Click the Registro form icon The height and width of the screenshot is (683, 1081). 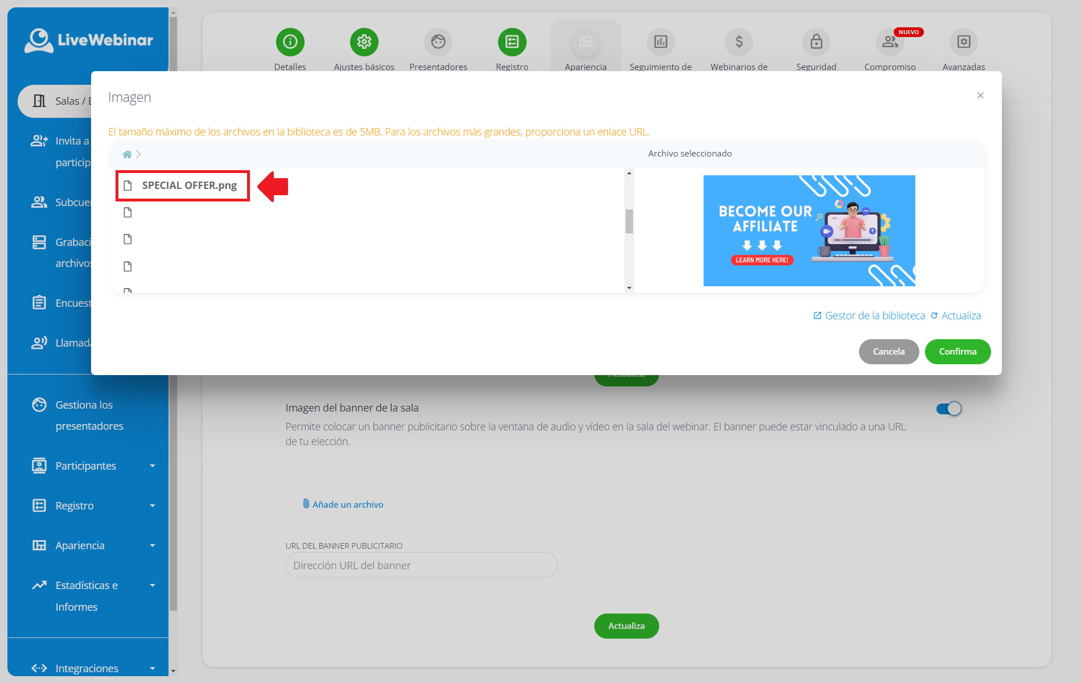click(x=512, y=42)
